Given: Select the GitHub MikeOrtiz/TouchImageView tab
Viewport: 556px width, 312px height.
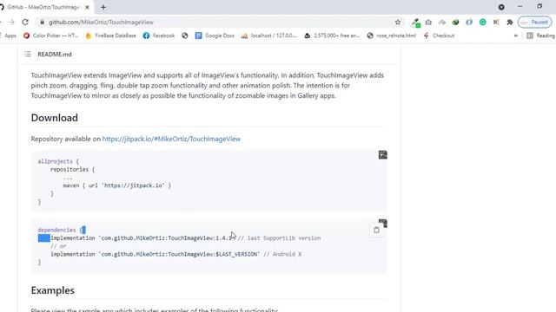Looking at the screenshot, I should 43,7.
